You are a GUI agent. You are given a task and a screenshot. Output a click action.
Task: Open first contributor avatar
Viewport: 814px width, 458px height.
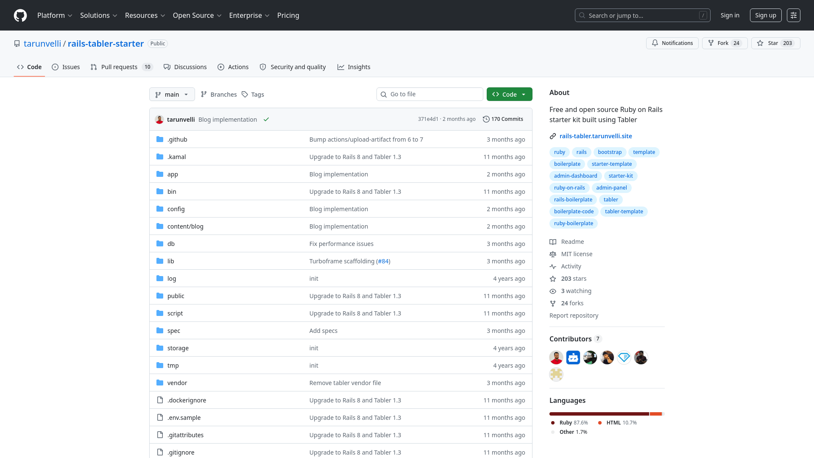(556, 357)
